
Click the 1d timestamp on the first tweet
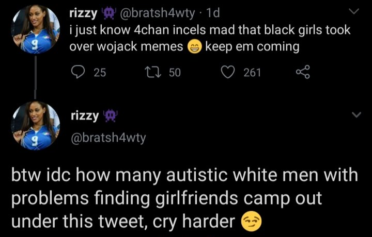pos(213,13)
